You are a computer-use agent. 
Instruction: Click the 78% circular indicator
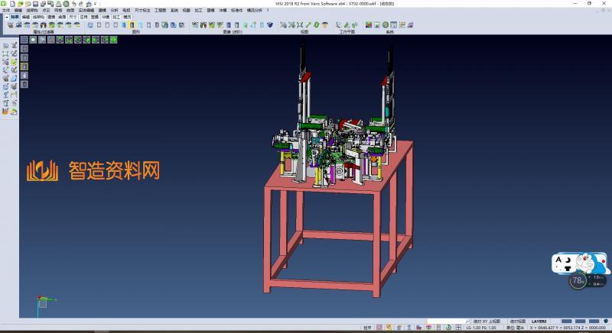pyautogui.click(x=578, y=281)
